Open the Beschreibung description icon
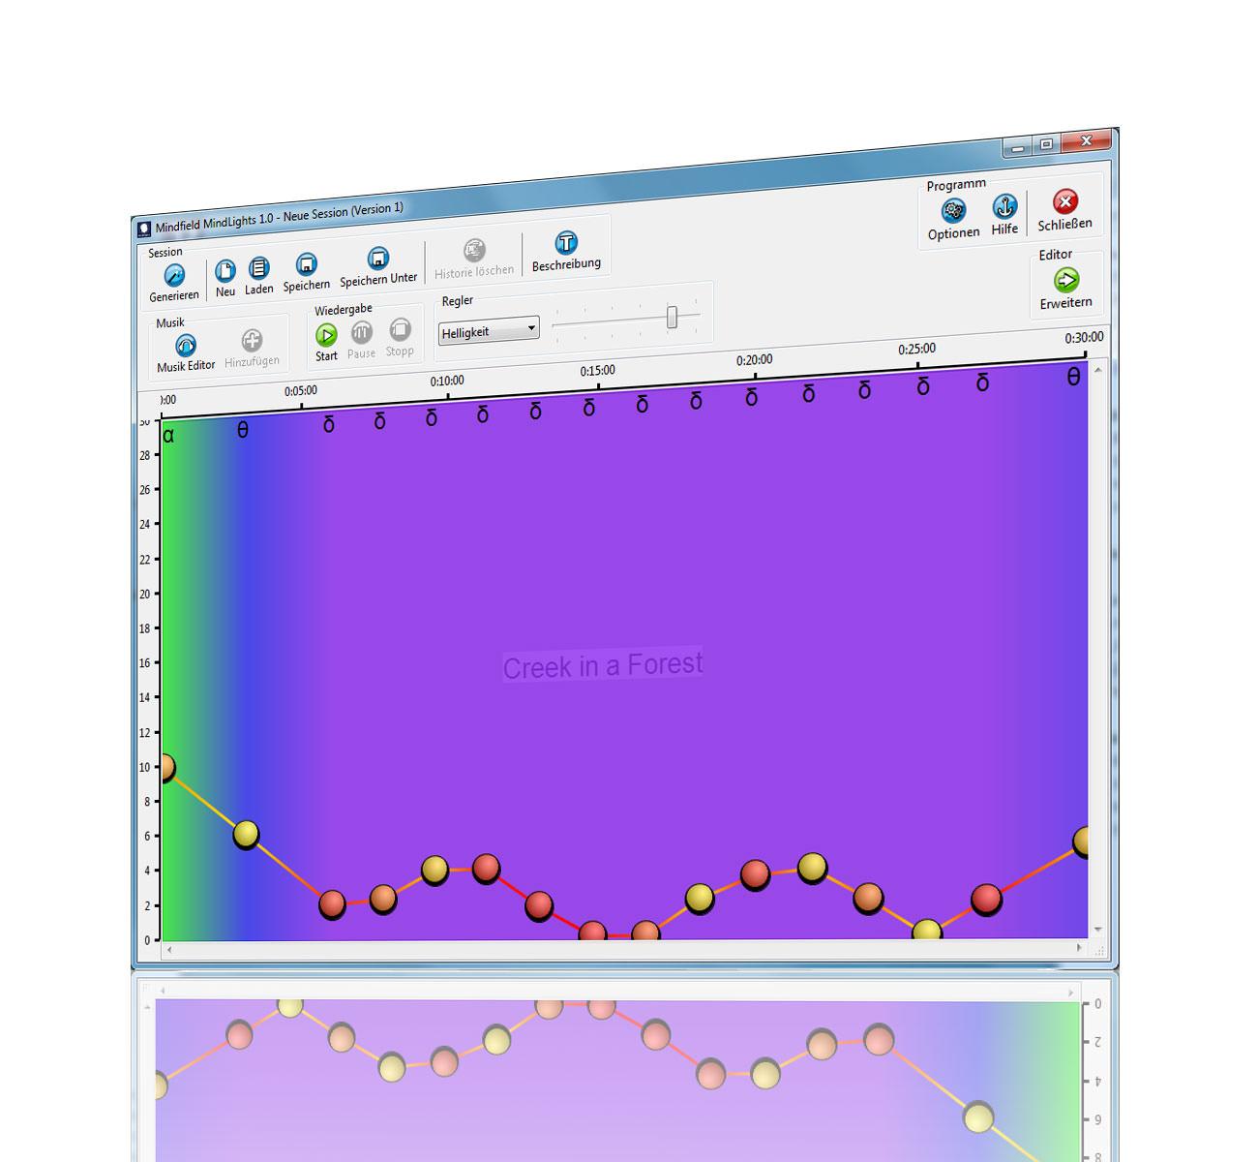Viewport: 1258px width, 1162px height. click(x=567, y=243)
